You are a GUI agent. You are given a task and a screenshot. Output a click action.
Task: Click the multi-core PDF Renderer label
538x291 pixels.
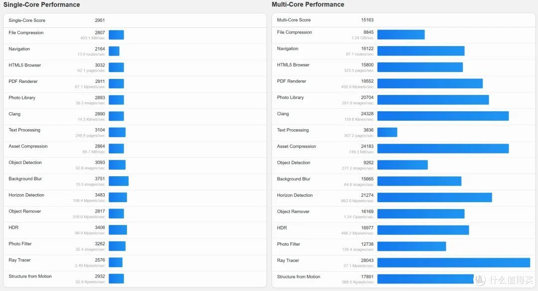tap(291, 81)
